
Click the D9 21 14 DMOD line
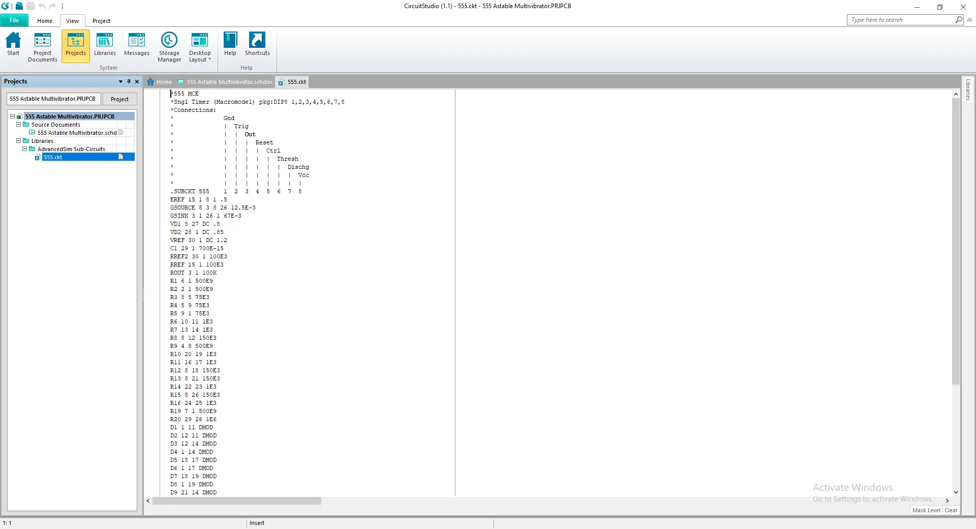click(193, 492)
